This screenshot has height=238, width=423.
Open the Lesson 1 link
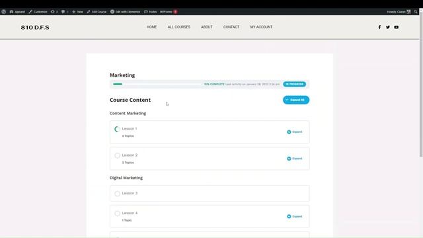pos(130,129)
